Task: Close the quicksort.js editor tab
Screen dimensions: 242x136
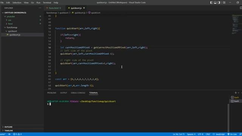Action: pyautogui.click(x=84, y=8)
